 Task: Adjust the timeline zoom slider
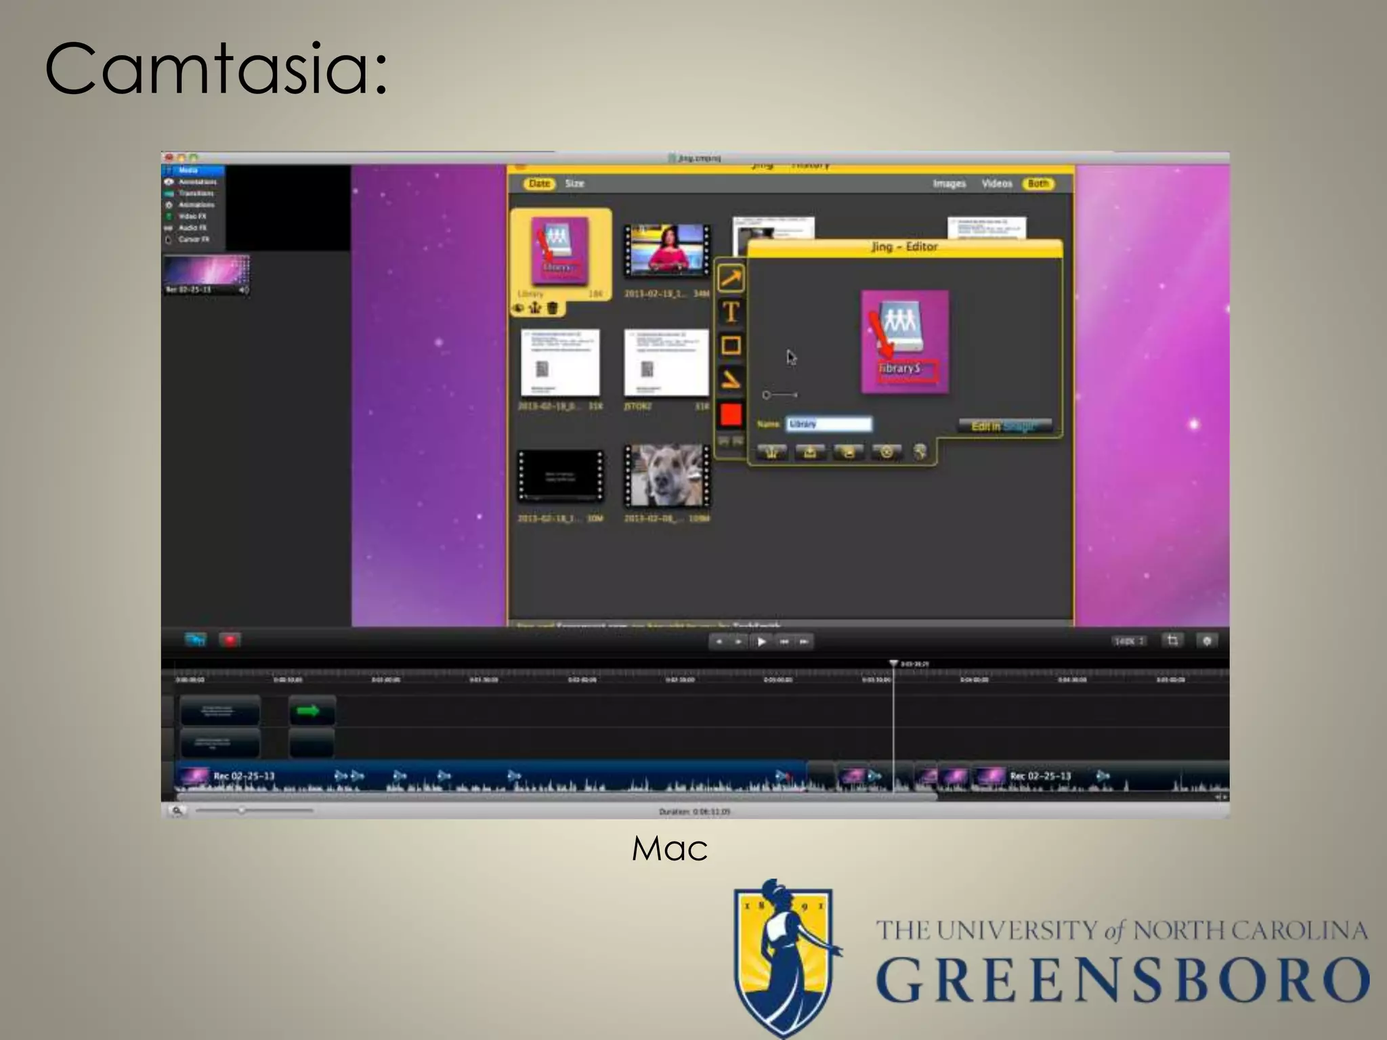point(254,810)
